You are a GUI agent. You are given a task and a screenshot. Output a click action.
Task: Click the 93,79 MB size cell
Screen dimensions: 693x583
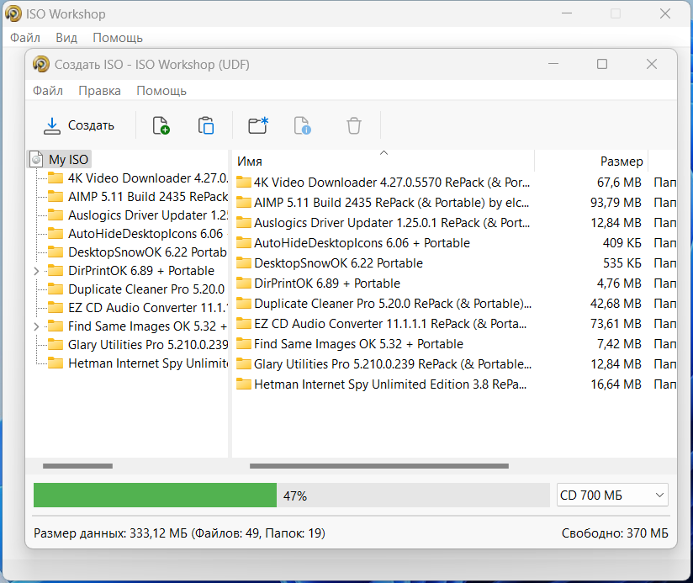[616, 203]
